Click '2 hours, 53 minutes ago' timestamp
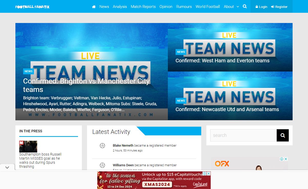Viewport: 308px width, 189px height. [x=128, y=151]
